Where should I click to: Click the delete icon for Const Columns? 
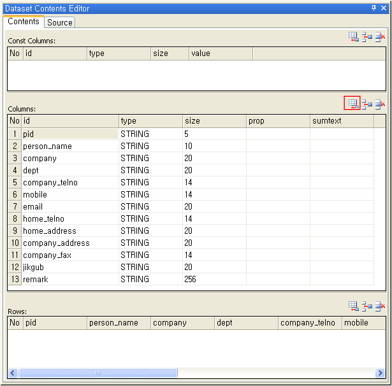(380, 37)
